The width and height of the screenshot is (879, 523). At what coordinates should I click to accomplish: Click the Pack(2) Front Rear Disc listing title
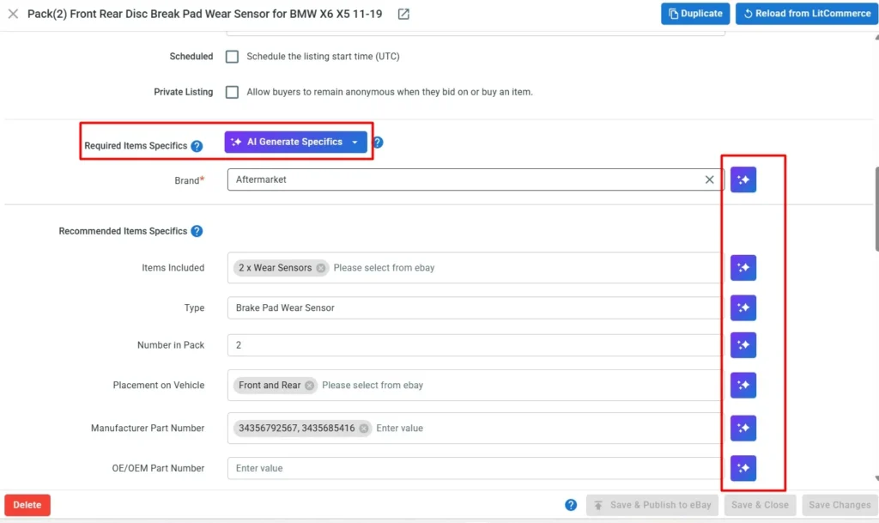pos(204,14)
